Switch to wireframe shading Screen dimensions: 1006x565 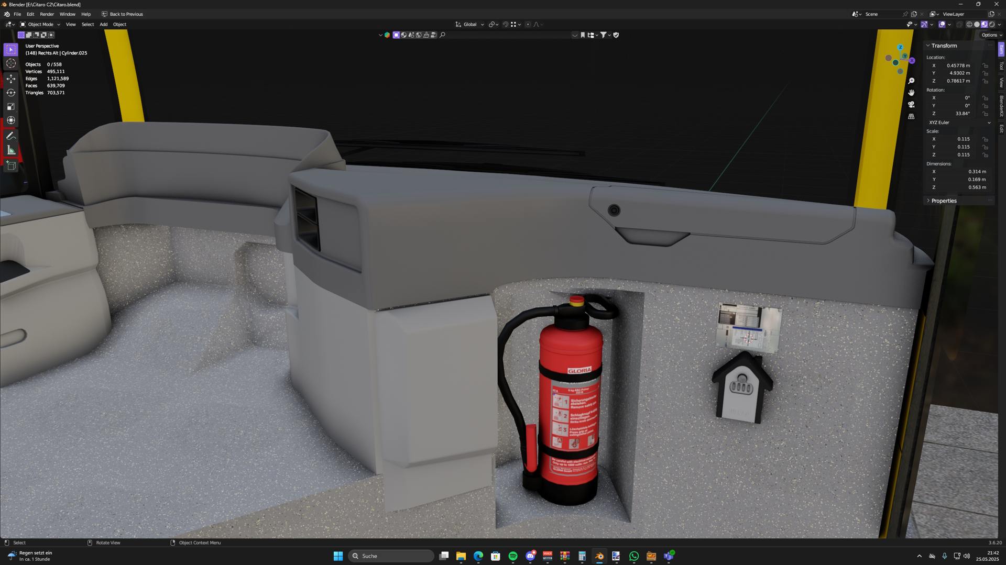click(x=969, y=25)
